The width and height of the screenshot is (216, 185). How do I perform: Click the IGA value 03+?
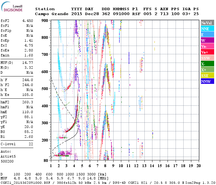[186, 14]
